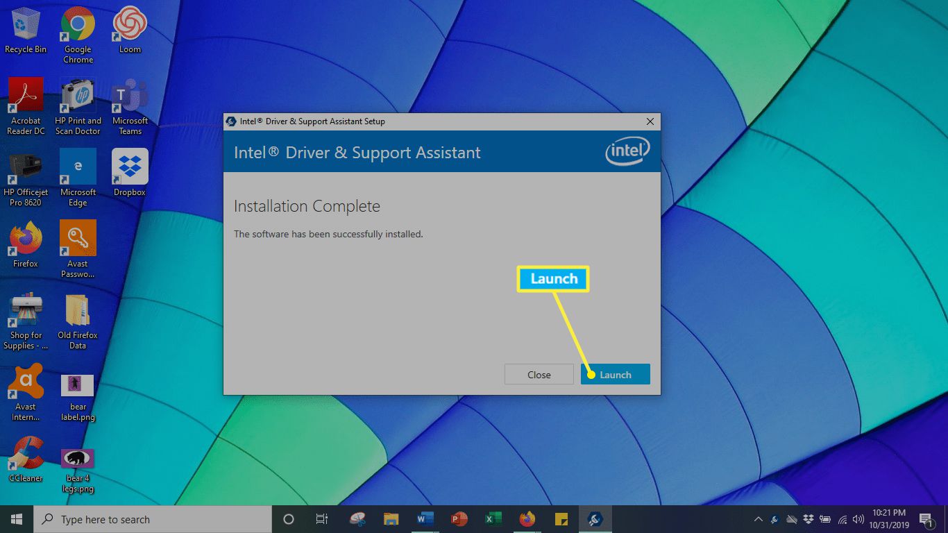Click the successfully installed message text
The width and height of the screenshot is (948, 533).
[328, 234]
